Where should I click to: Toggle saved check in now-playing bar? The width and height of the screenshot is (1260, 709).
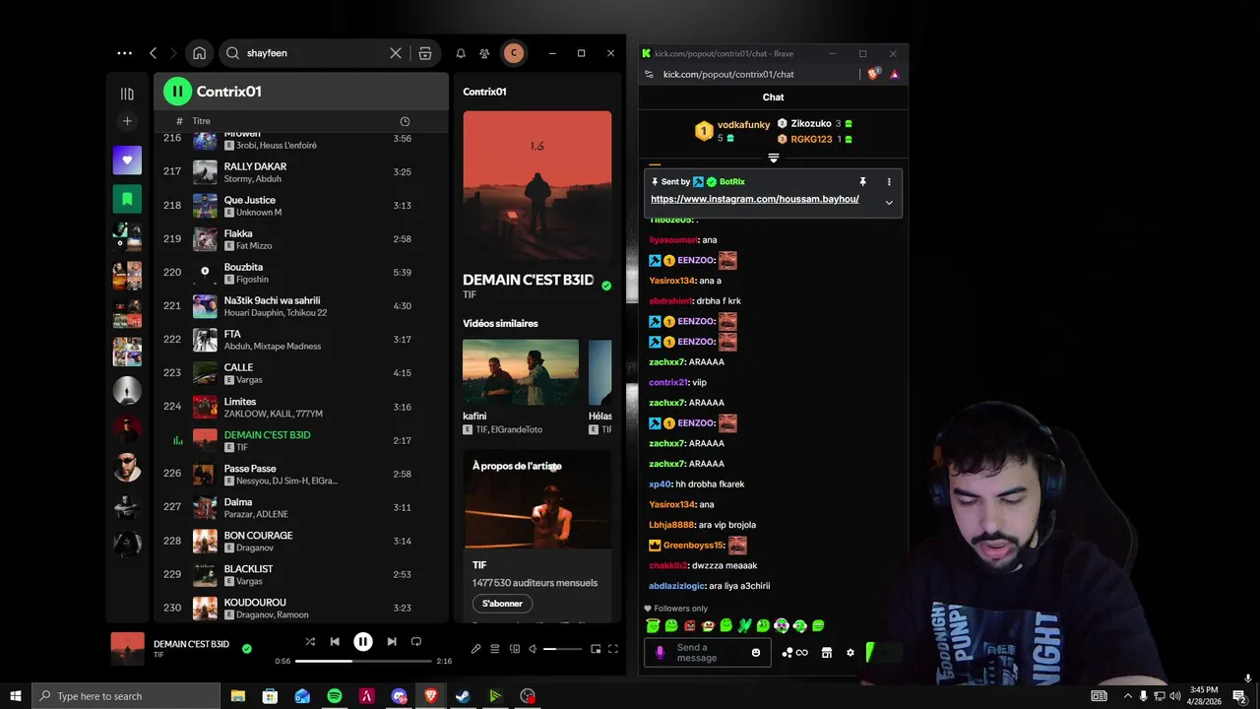[x=246, y=649]
